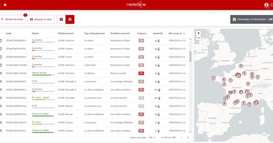Hide the map with Masquer la carte
This screenshot has height=143, width=273.
41,19
